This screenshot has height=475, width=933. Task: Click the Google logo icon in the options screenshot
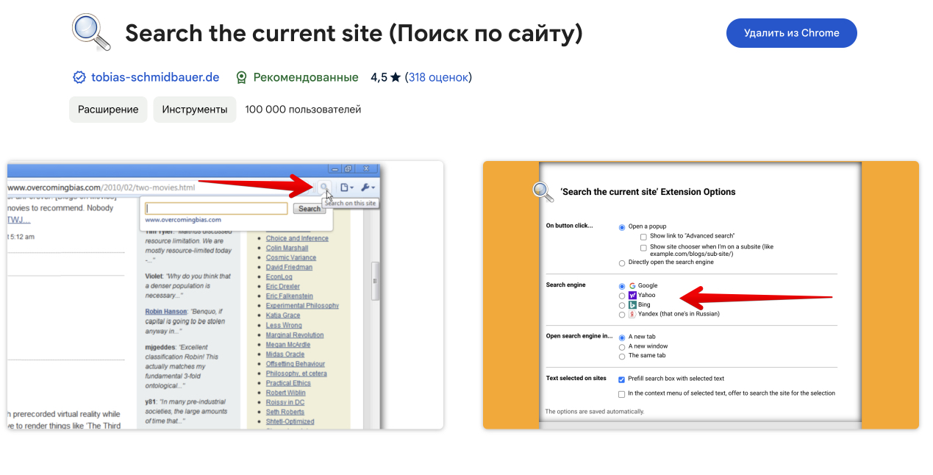pos(632,285)
